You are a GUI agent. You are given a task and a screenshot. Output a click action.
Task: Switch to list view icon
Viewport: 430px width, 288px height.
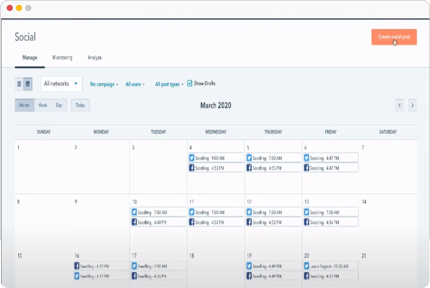pos(19,84)
